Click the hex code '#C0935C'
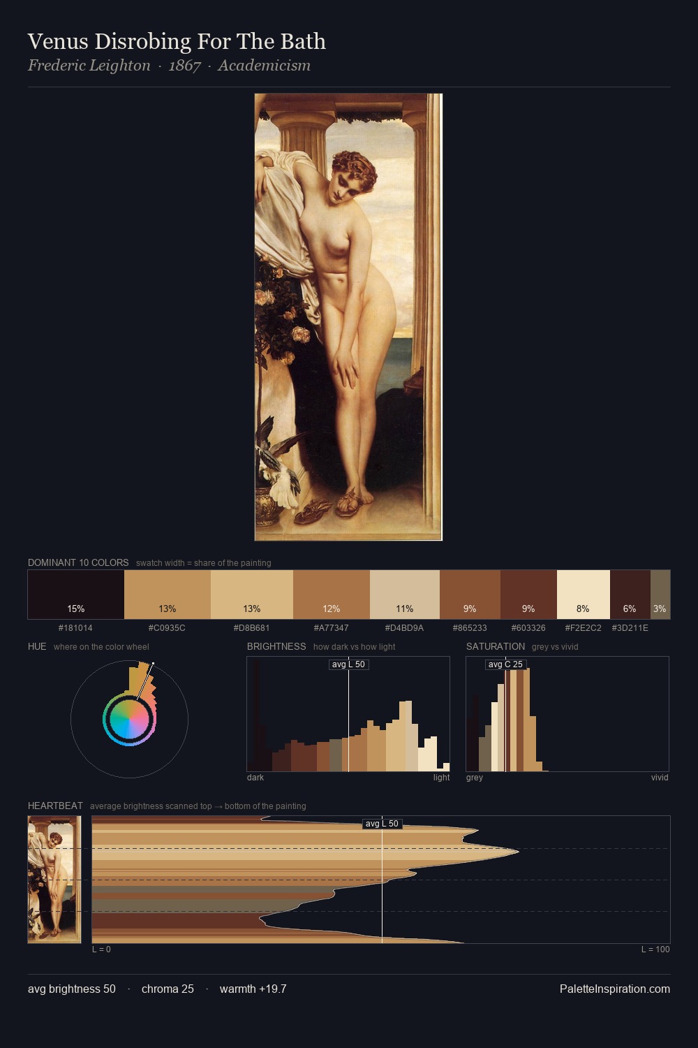The image size is (698, 1048). tap(167, 628)
